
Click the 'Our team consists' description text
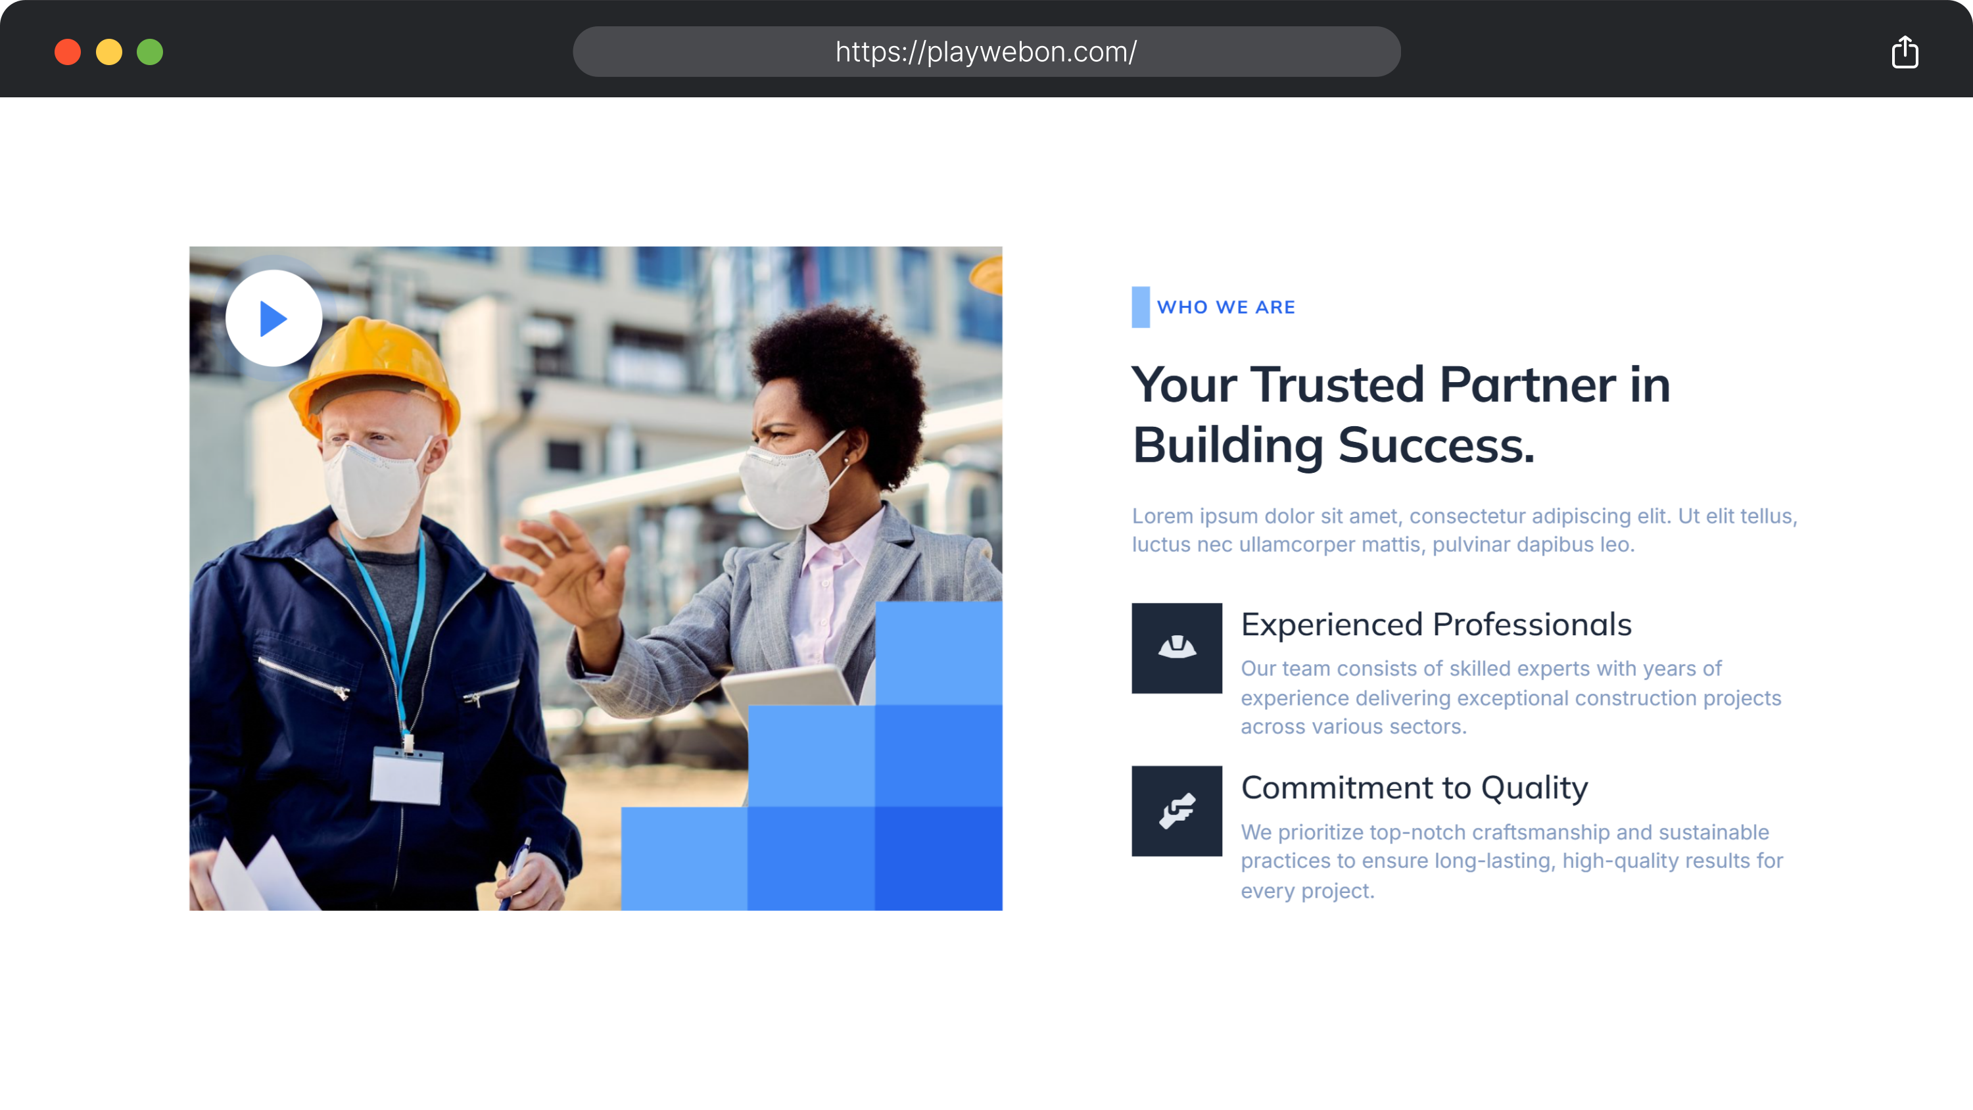pyautogui.click(x=1511, y=697)
